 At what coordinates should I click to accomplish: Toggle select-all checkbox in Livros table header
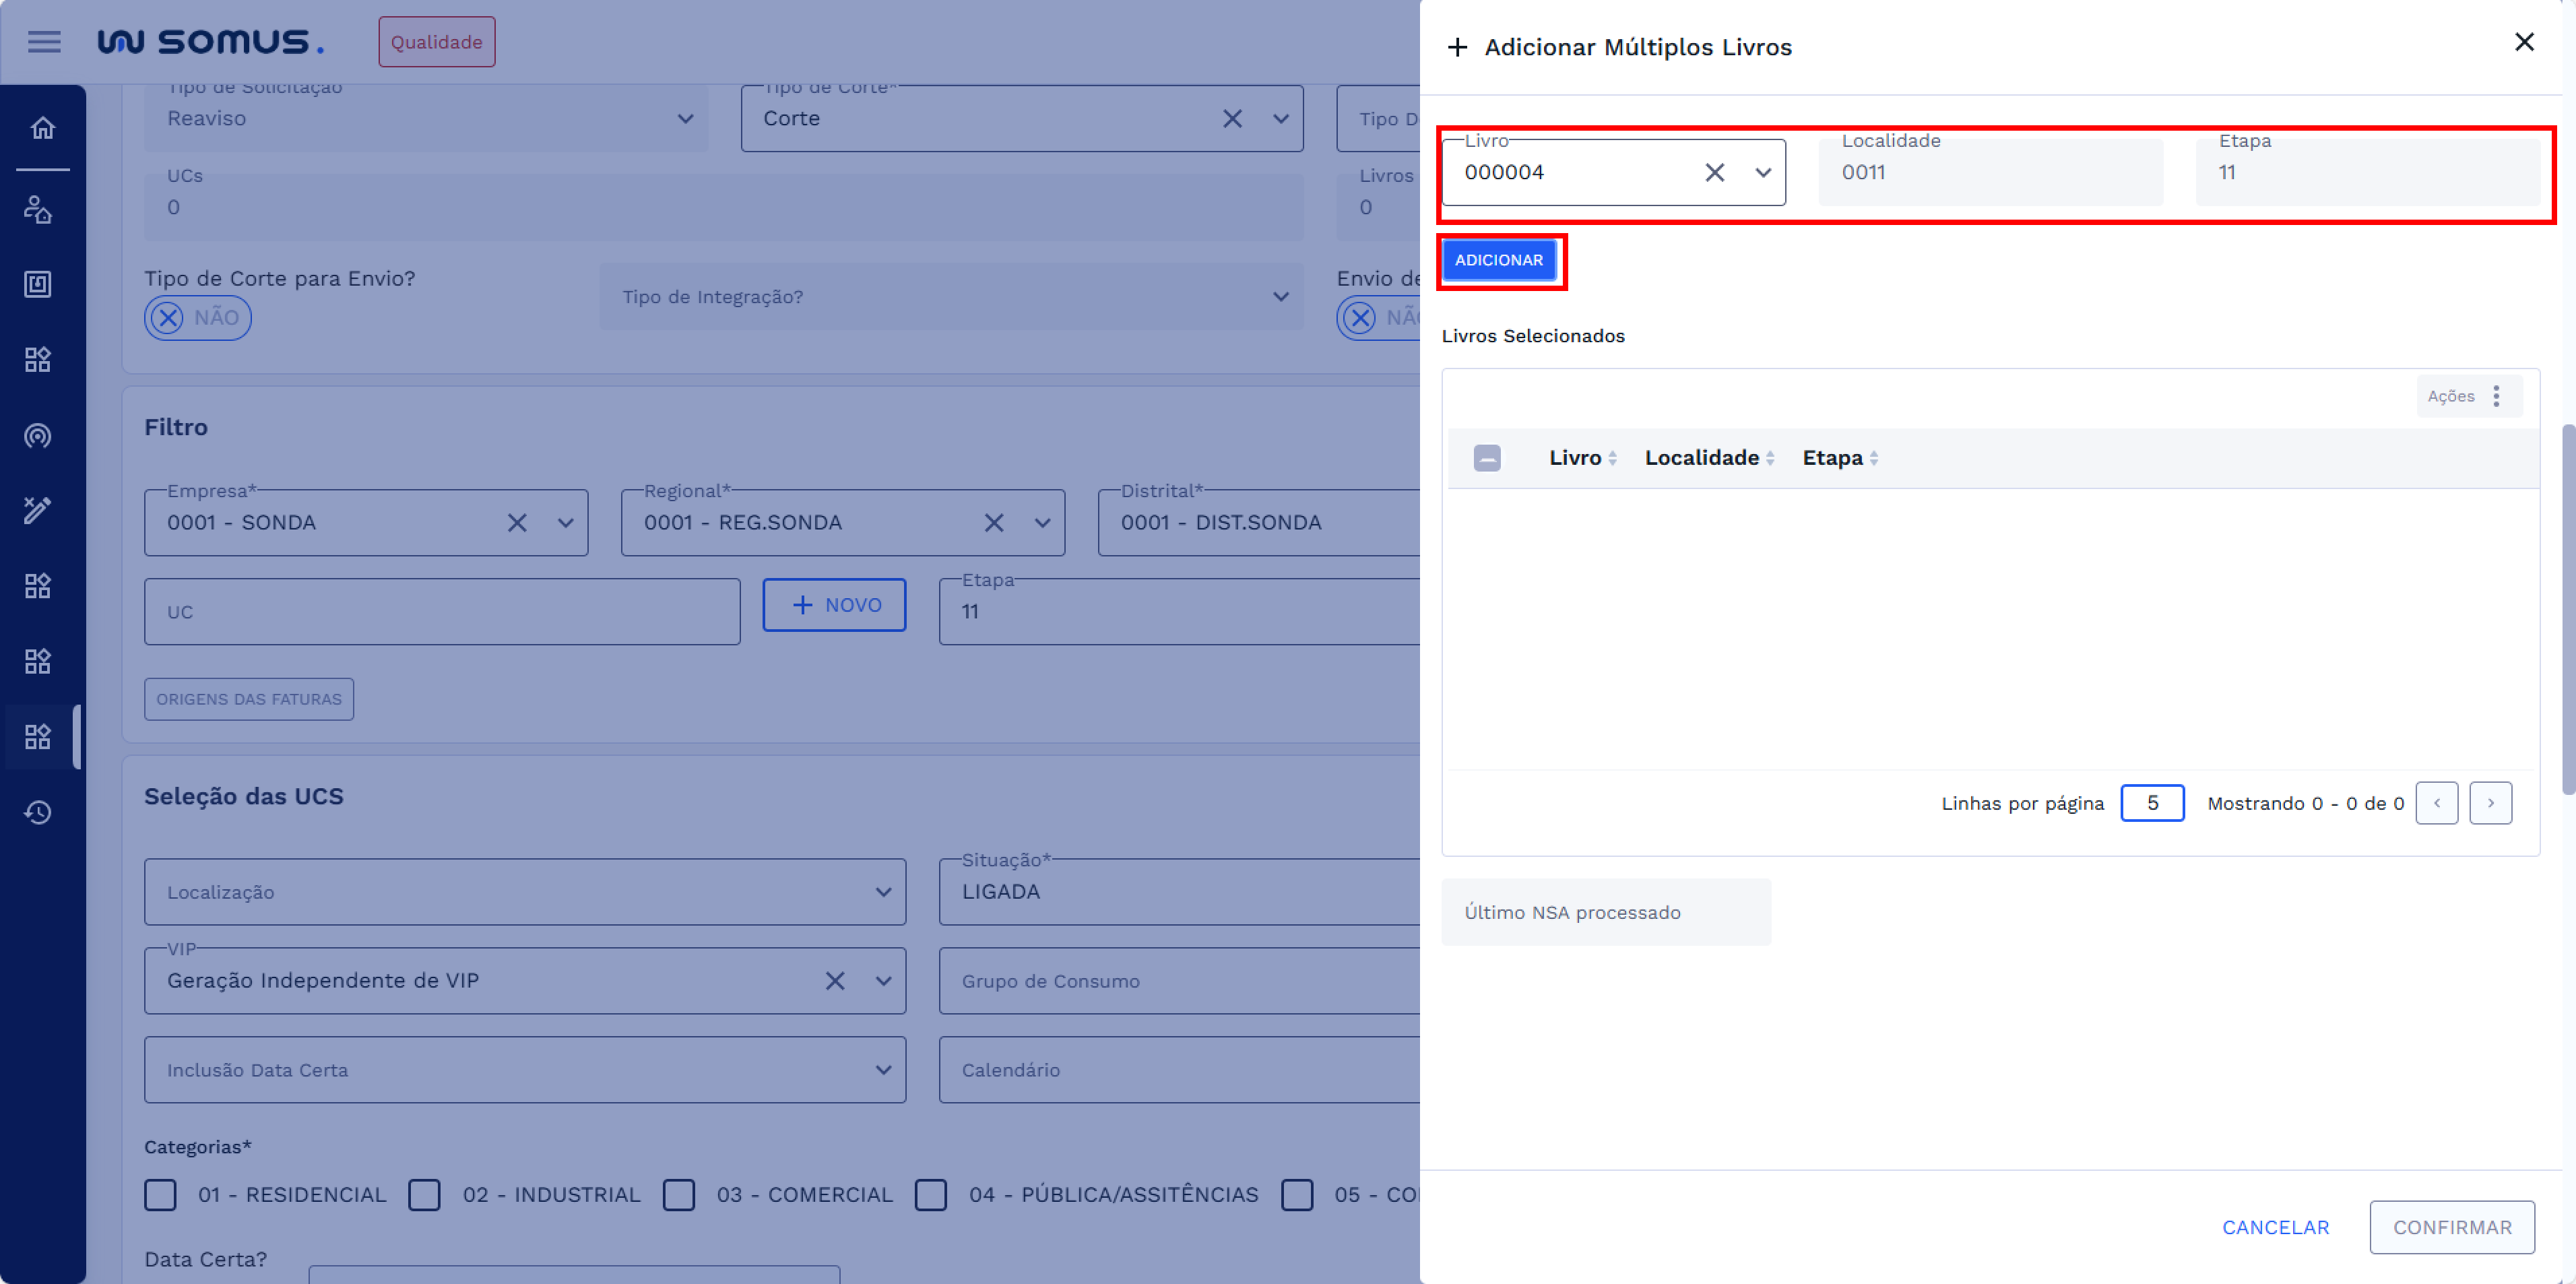click(x=1486, y=458)
